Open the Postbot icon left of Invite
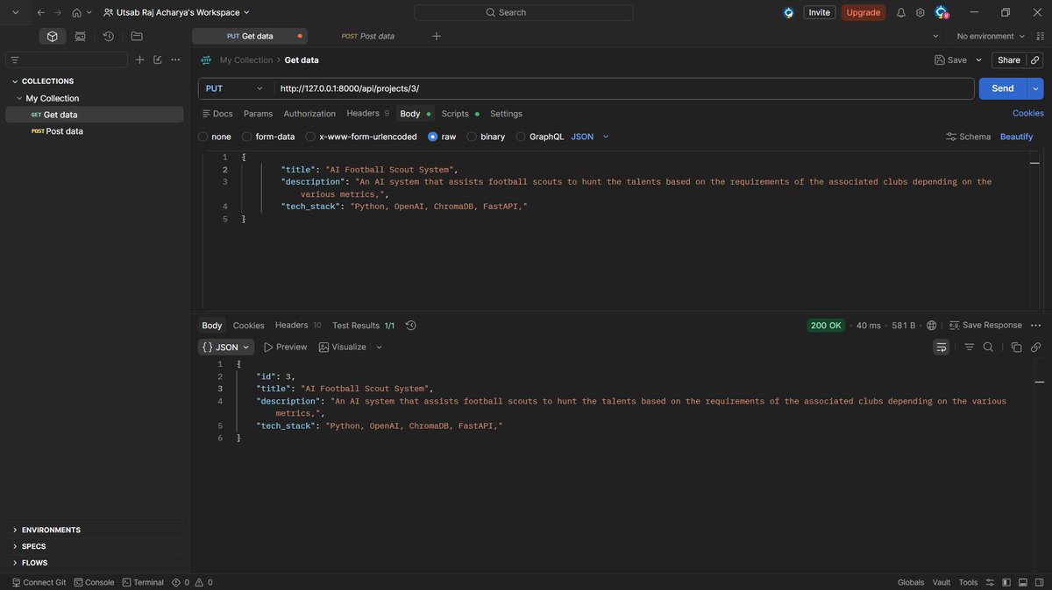 [x=789, y=12]
